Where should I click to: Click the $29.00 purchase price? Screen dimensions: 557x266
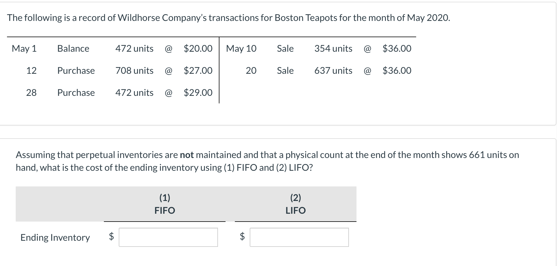(x=198, y=93)
